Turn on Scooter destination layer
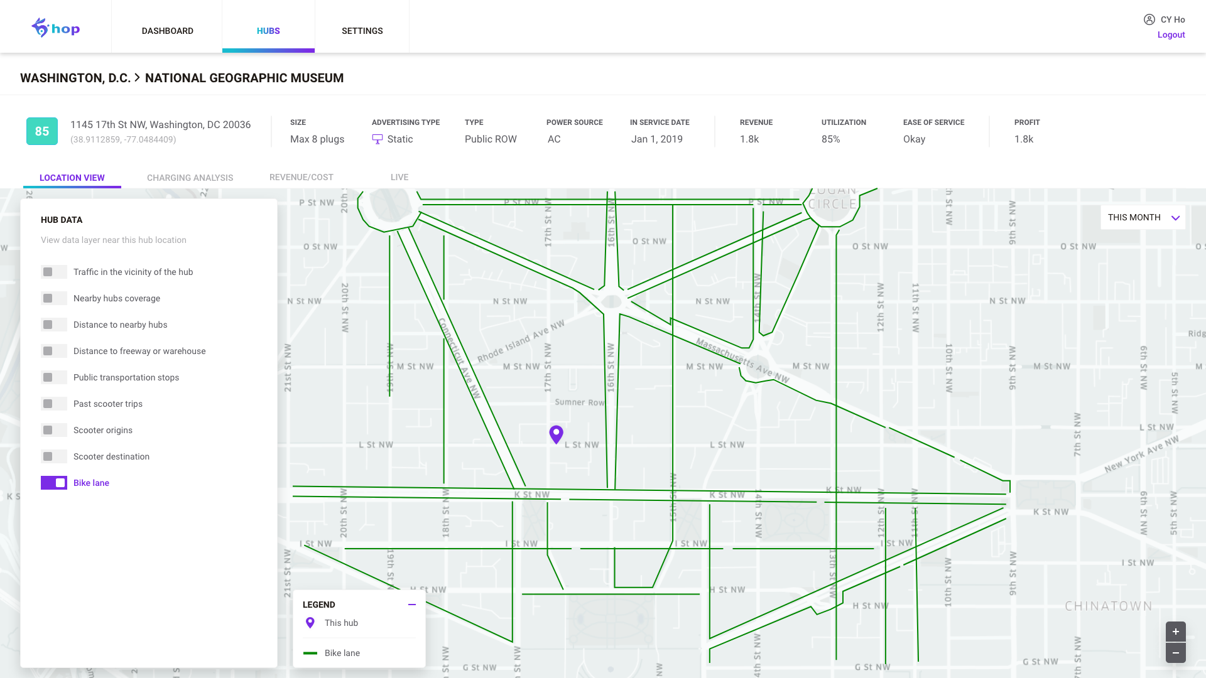This screenshot has height=678, width=1206. tap(54, 456)
